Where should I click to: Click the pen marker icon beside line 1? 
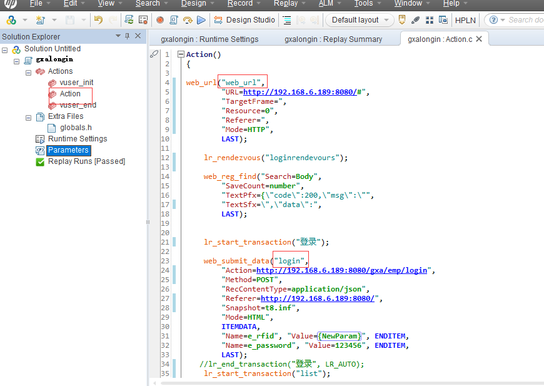154,54
